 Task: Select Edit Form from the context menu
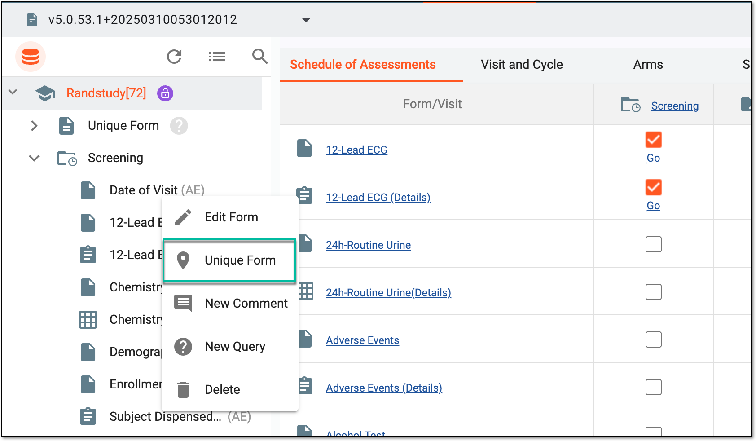230,217
